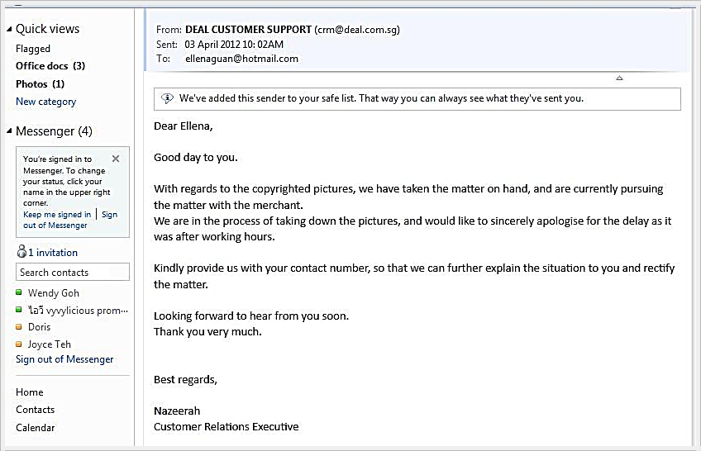Screen dimensions: 701x451
Task: Click Sign out of Messenger below contacts
Action: tap(64, 359)
